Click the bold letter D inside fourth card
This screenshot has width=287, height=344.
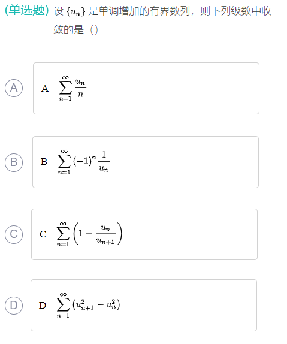tap(43, 306)
